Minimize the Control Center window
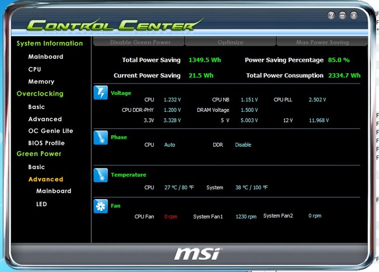The height and width of the screenshot is (272, 379). (342, 16)
